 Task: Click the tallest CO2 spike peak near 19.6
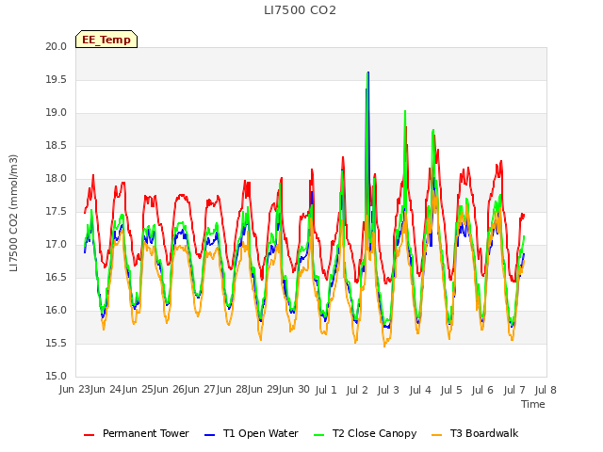pyautogui.click(x=368, y=73)
